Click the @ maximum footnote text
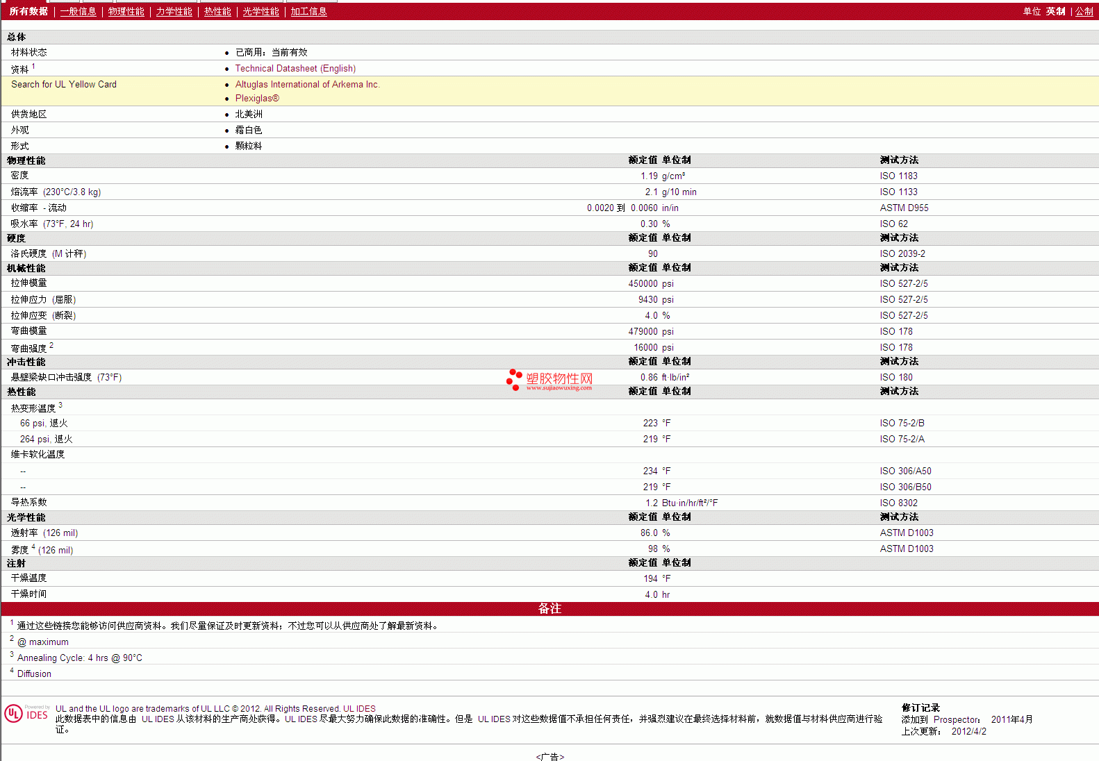1099x761 pixels. (43, 642)
